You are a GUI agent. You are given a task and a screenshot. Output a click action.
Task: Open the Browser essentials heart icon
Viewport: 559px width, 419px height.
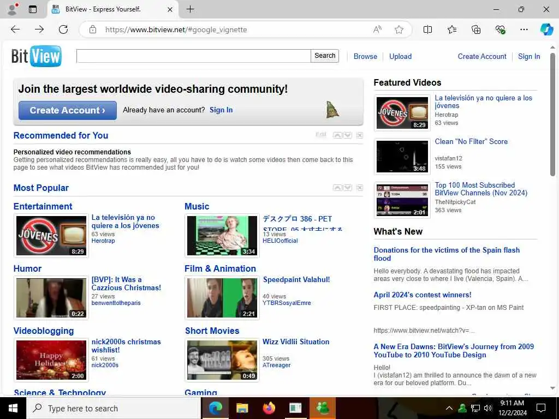[x=500, y=29]
